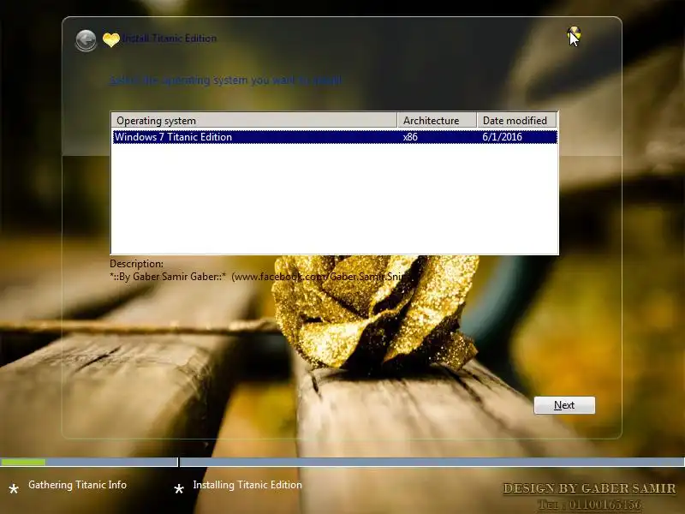The height and width of the screenshot is (514, 685).
Task: Click the 6/1/2016 date cell
Action: coord(502,137)
